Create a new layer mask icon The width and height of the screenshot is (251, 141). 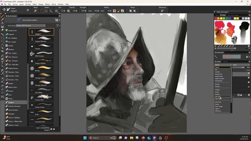tap(238, 95)
